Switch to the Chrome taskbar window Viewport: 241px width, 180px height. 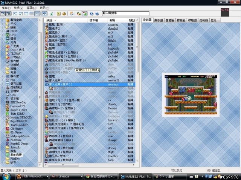pos(101,177)
